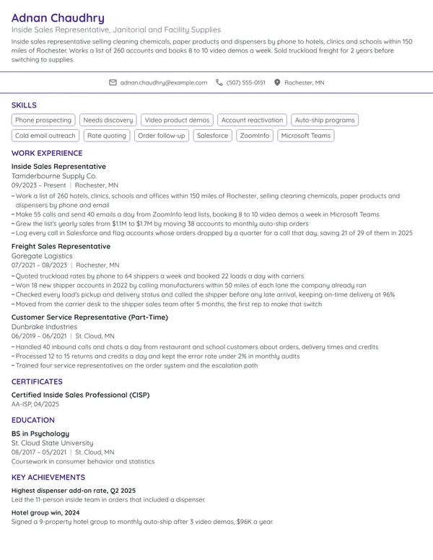Screen dimensions: 433x560
Task: Click Highest dispenser add-on rate, Q2 2025
Action: click(73, 491)
